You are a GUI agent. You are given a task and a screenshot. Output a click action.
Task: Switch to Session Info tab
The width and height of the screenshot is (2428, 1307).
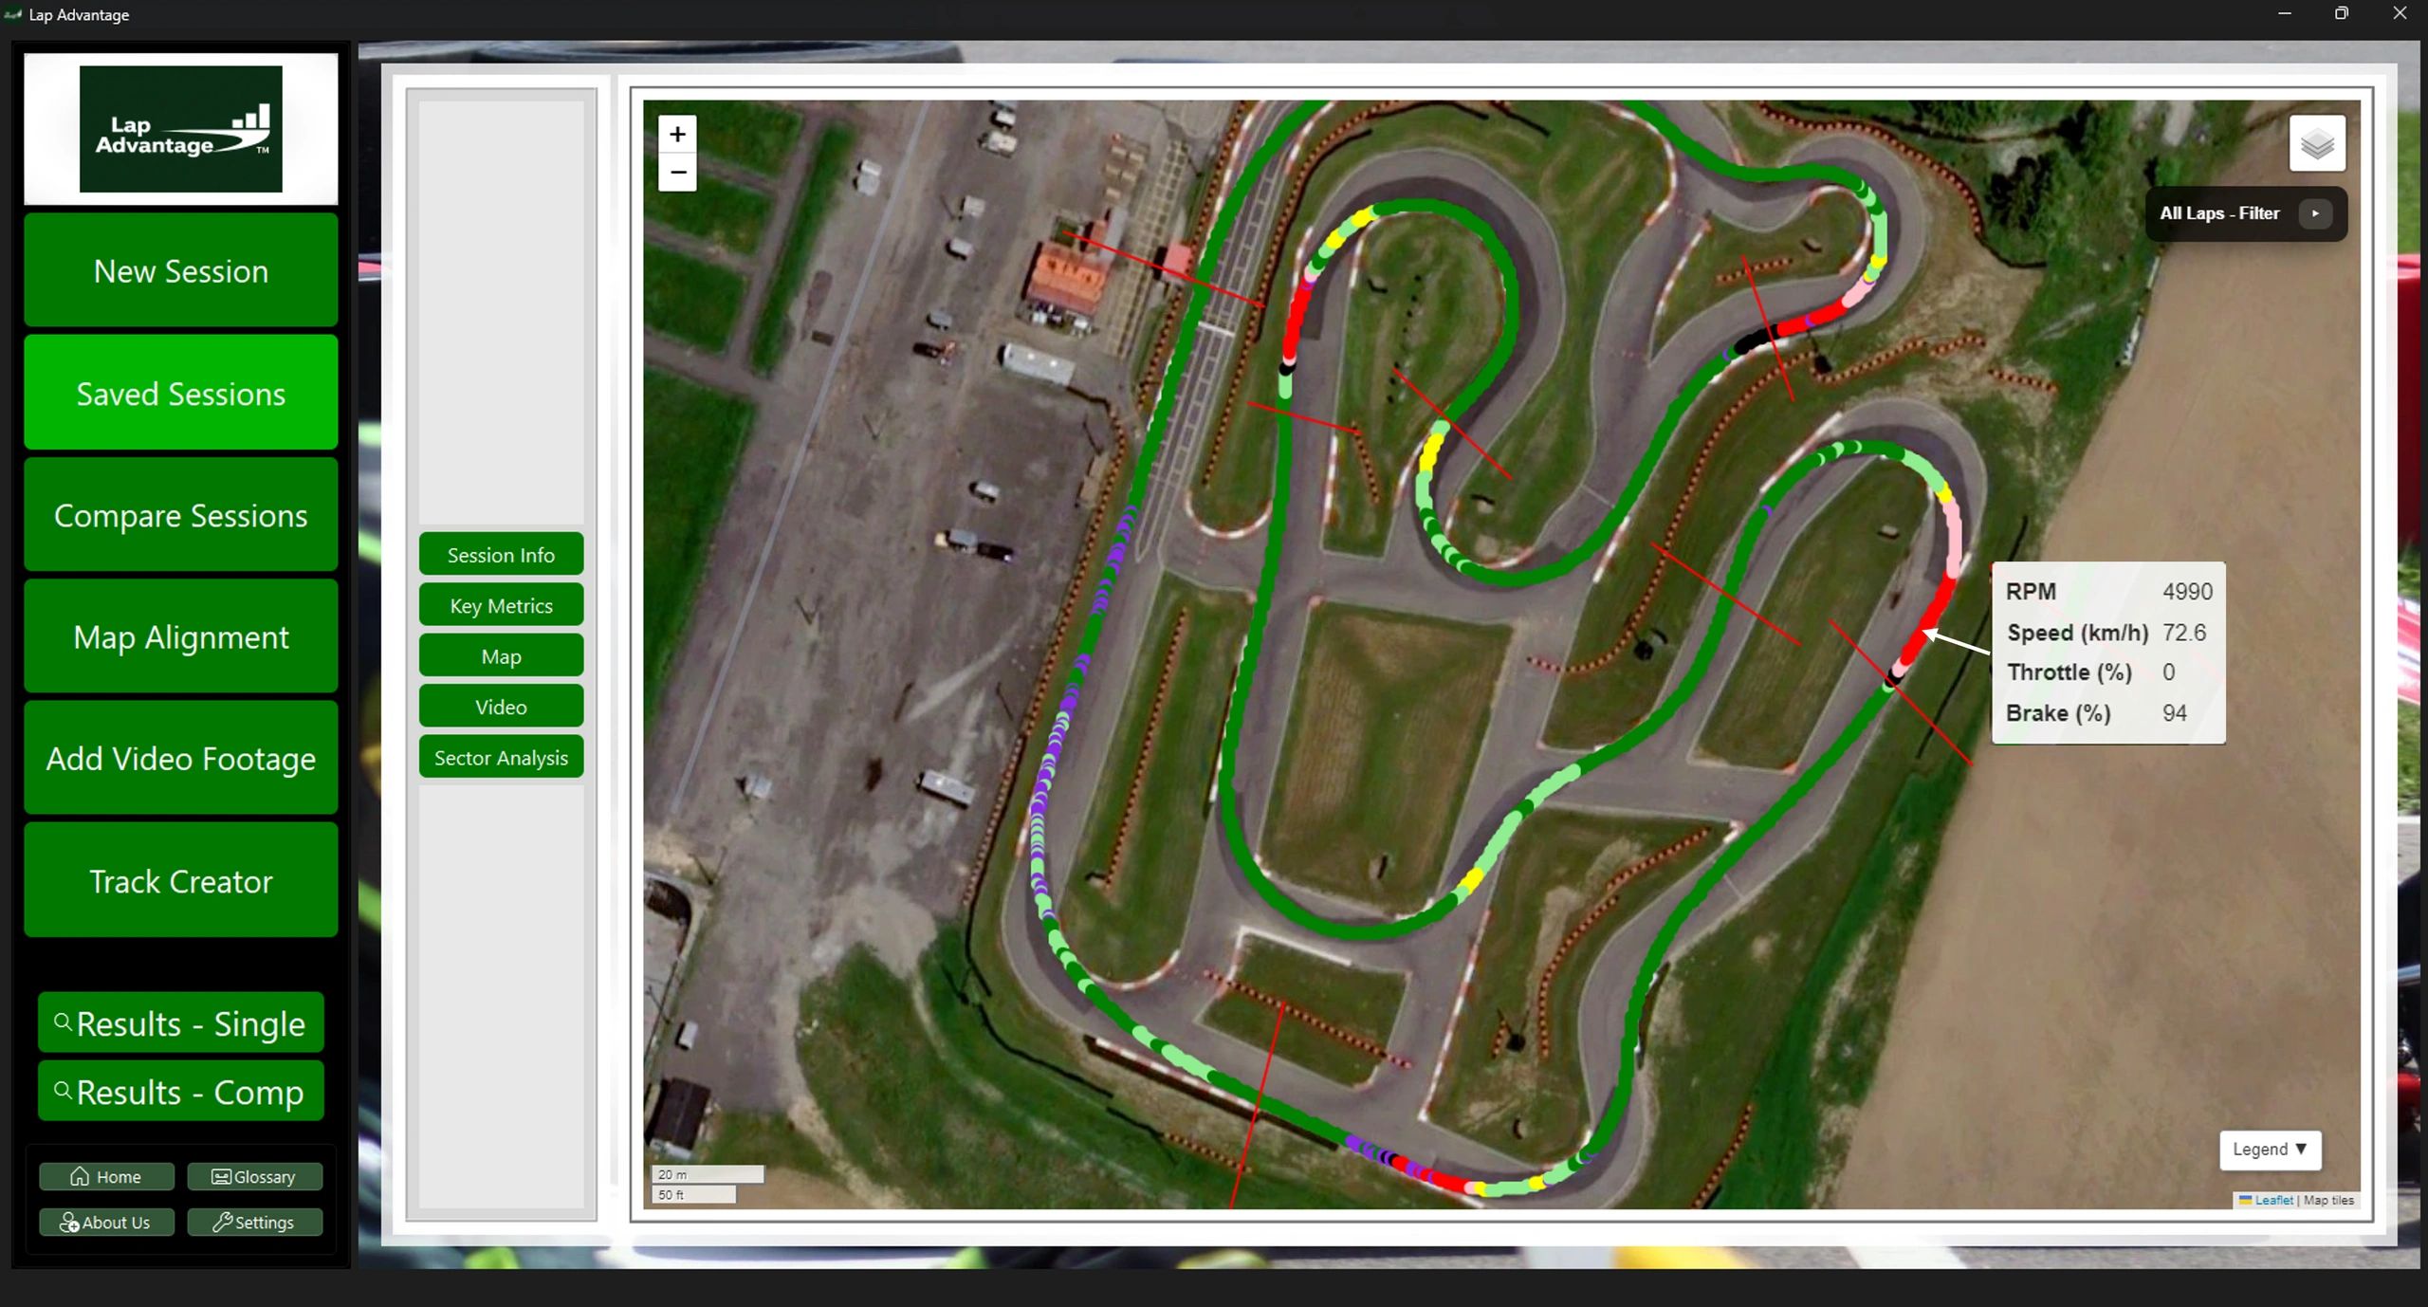pyautogui.click(x=501, y=555)
